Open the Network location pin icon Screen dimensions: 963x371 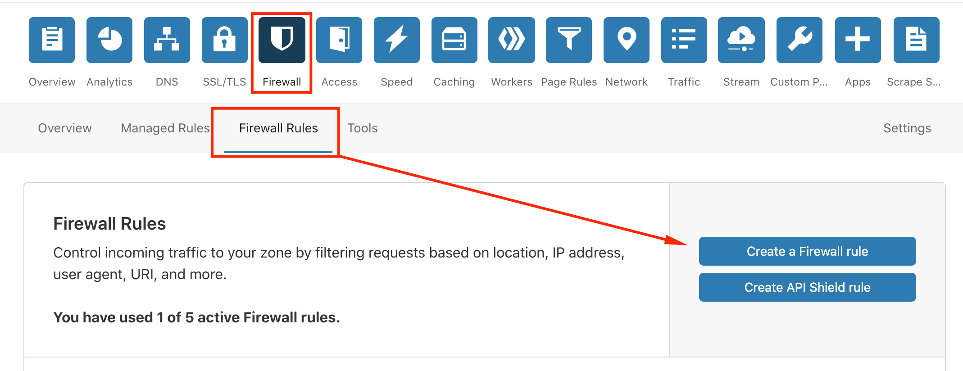coord(627,40)
